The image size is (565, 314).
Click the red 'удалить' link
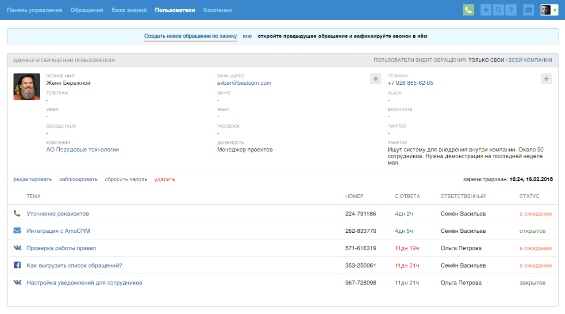coord(165,179)
